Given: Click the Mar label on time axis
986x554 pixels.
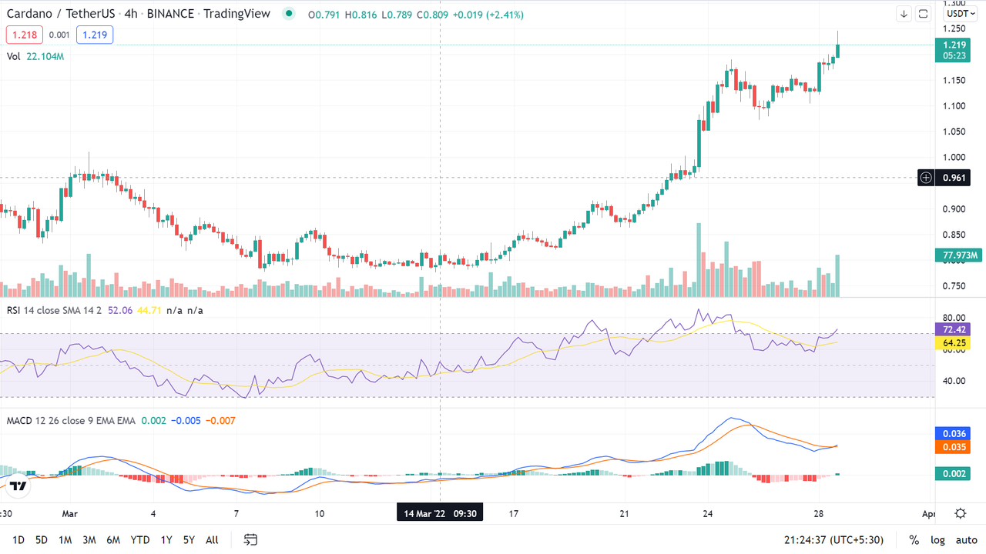Looking at the screenshot, I should pyautogui.click(x=70, y=513).
